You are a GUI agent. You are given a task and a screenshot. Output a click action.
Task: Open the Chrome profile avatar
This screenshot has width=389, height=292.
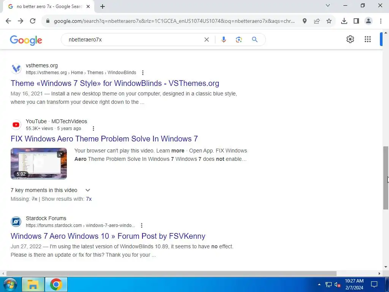[368, 21]
